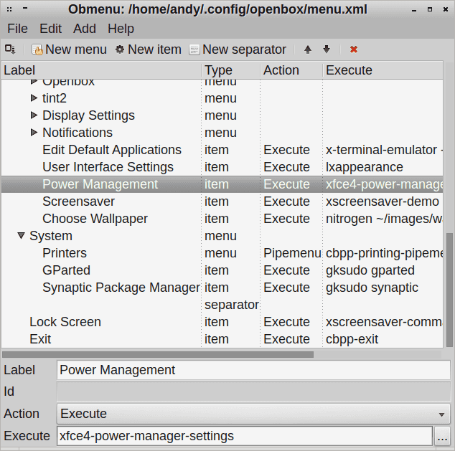Viewport: 455px width, 451px height.
Task: Open the Add menu
Action: click(85, 29)
